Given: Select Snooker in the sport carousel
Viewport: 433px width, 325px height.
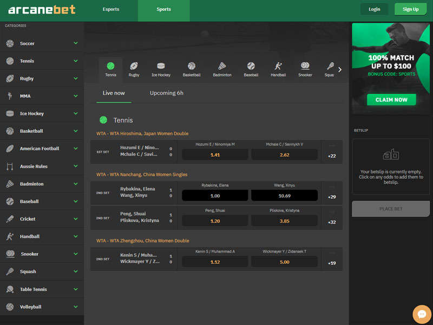Looking at the screenshot, I should [x=305, y=70].
